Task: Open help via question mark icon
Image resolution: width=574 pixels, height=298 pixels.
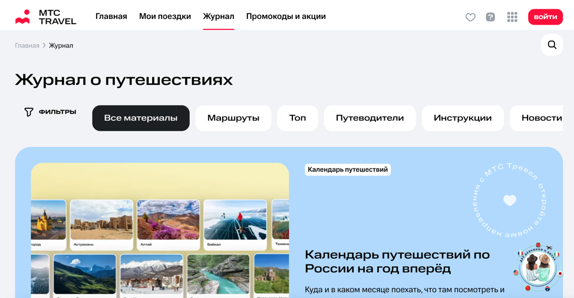Action: tap(490, 17)
